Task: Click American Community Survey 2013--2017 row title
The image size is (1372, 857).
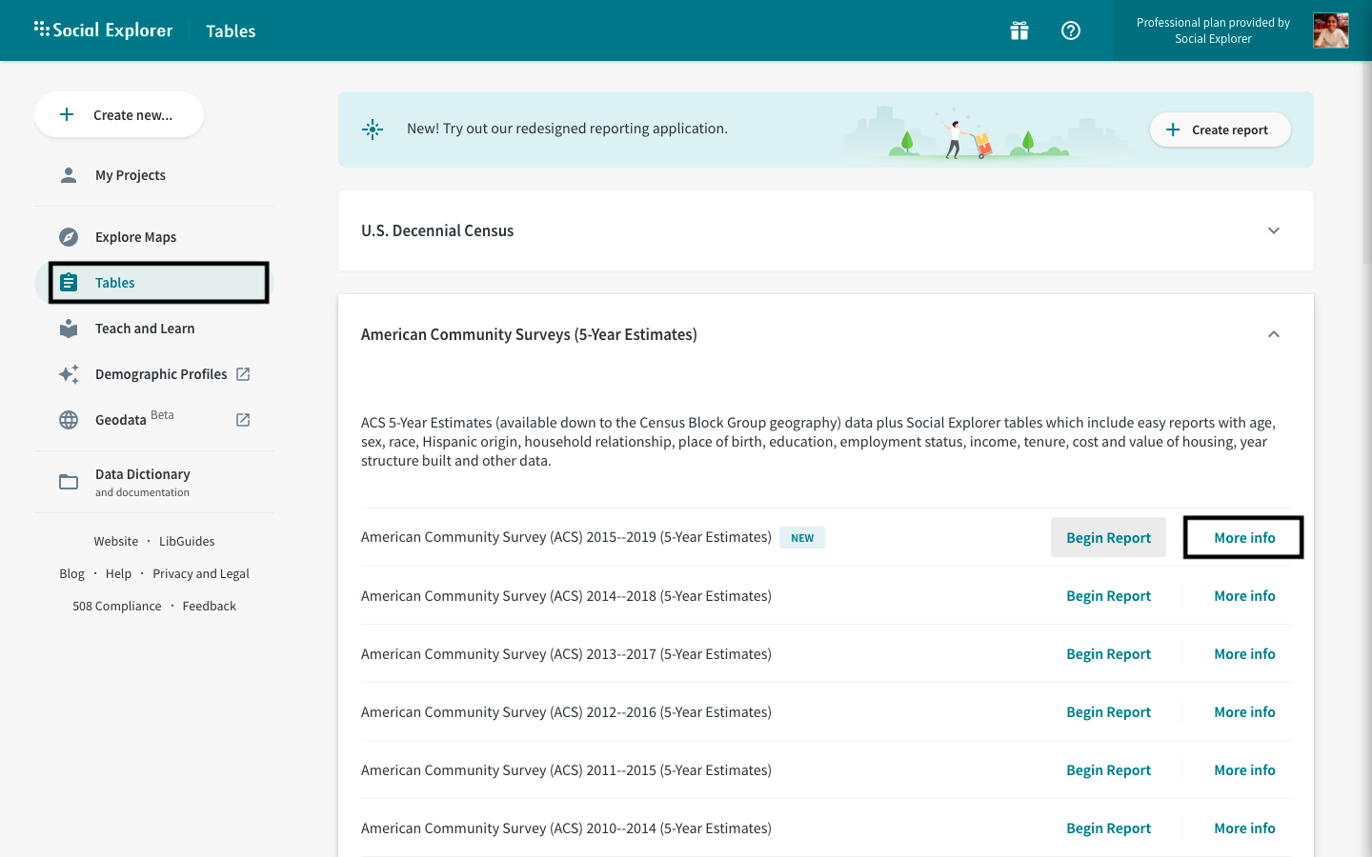Action: 566,653
